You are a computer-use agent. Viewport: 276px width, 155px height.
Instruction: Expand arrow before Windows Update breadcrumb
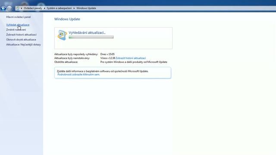74,8
